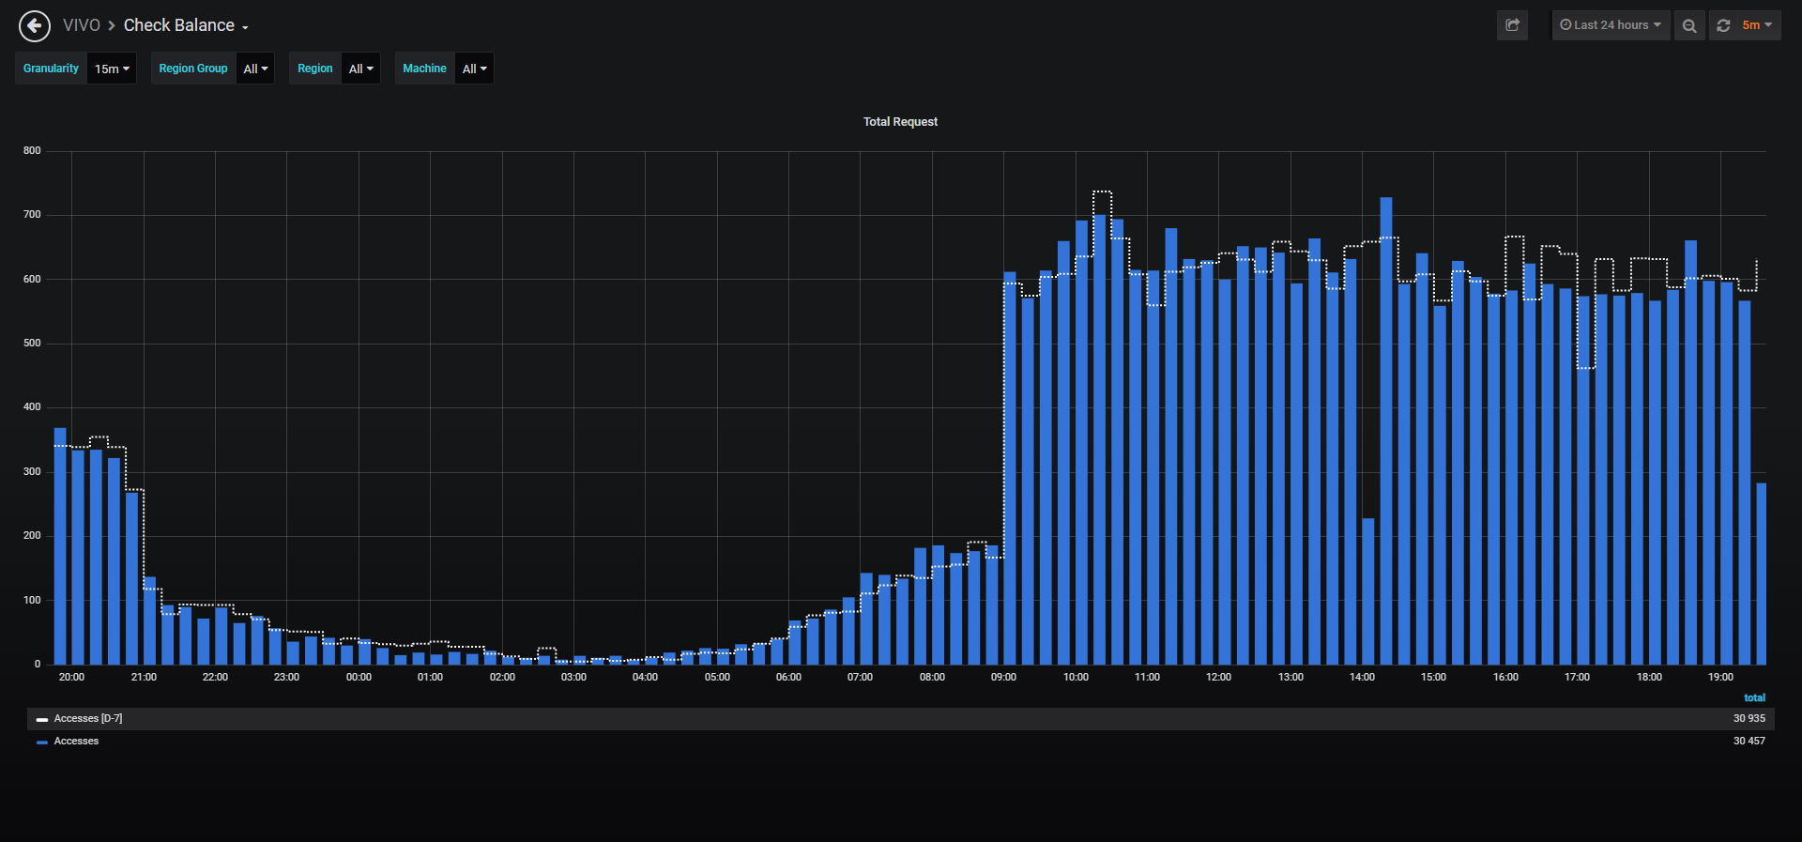Open the Last 24 hours time picker
Viewport: 1802px width, 842px height.
(x=1611, y=25)
